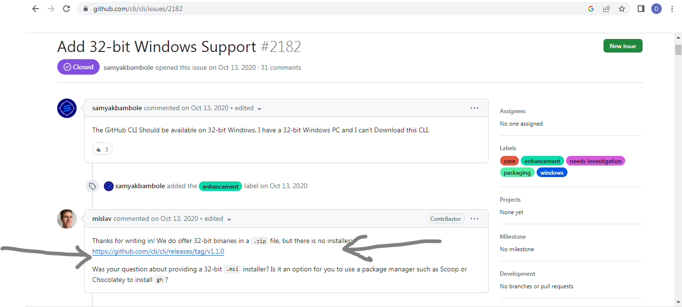Click enhancement label in timeline event
682x307 pixels.
[x=220, y=187]
